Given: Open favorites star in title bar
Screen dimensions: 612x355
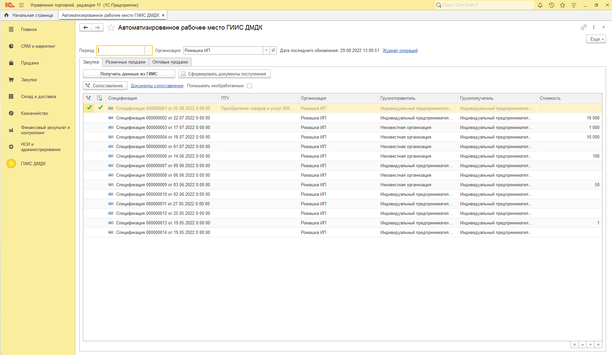Looking at the screenshot, I should (x=563, y=5).
